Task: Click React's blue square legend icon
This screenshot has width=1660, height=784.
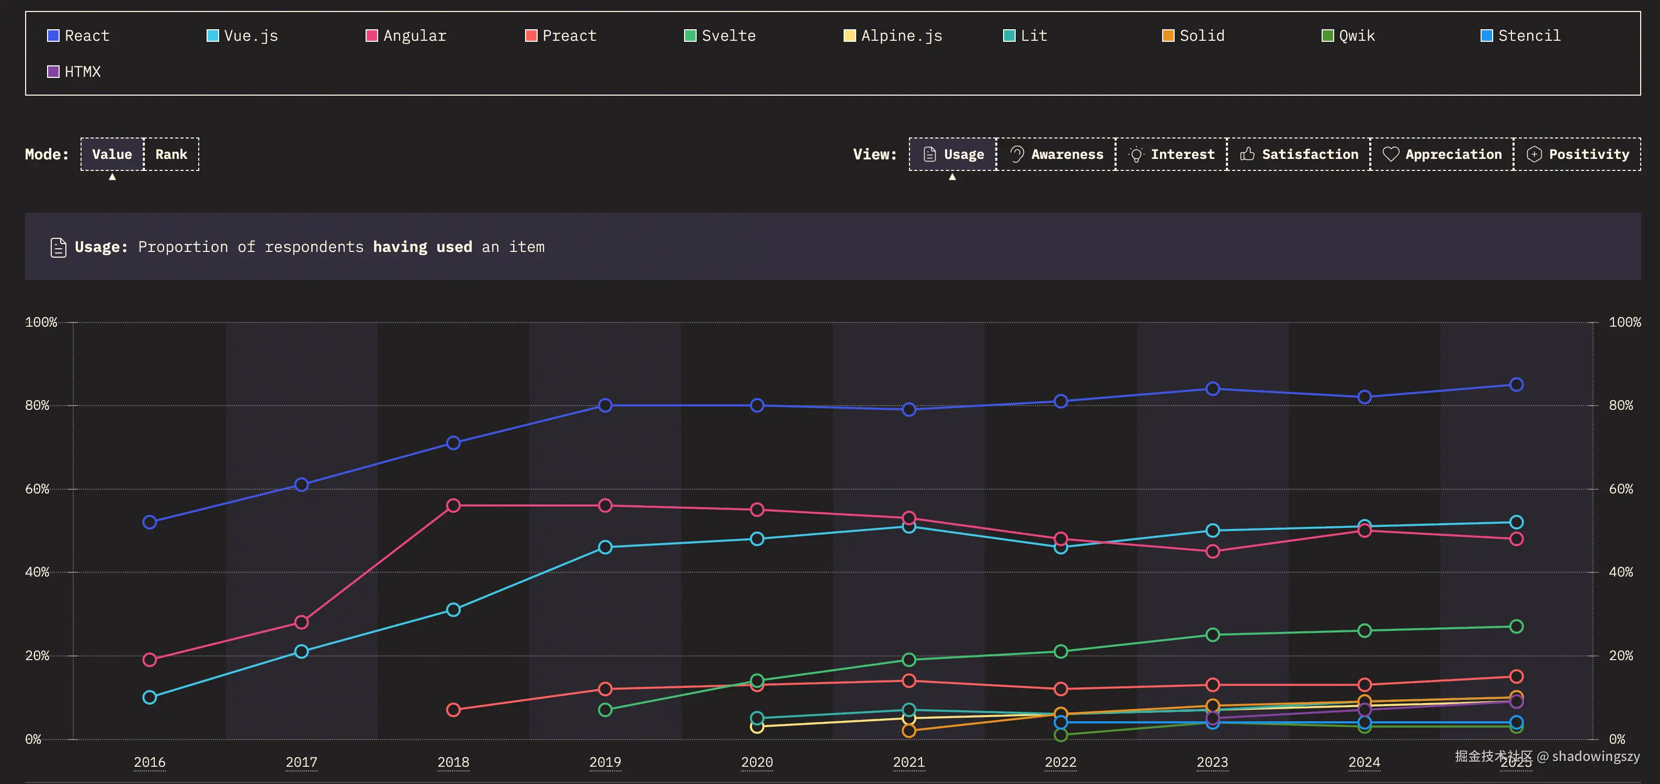Action: click(x=53, y=36)
